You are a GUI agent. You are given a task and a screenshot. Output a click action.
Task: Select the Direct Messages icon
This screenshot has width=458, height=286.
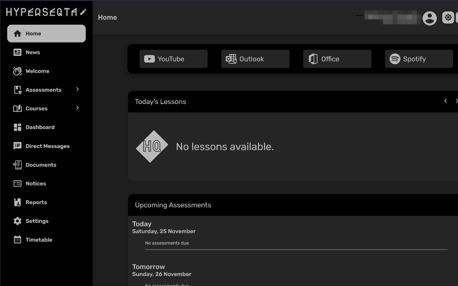pyautogui.click(x=17, y=146)
